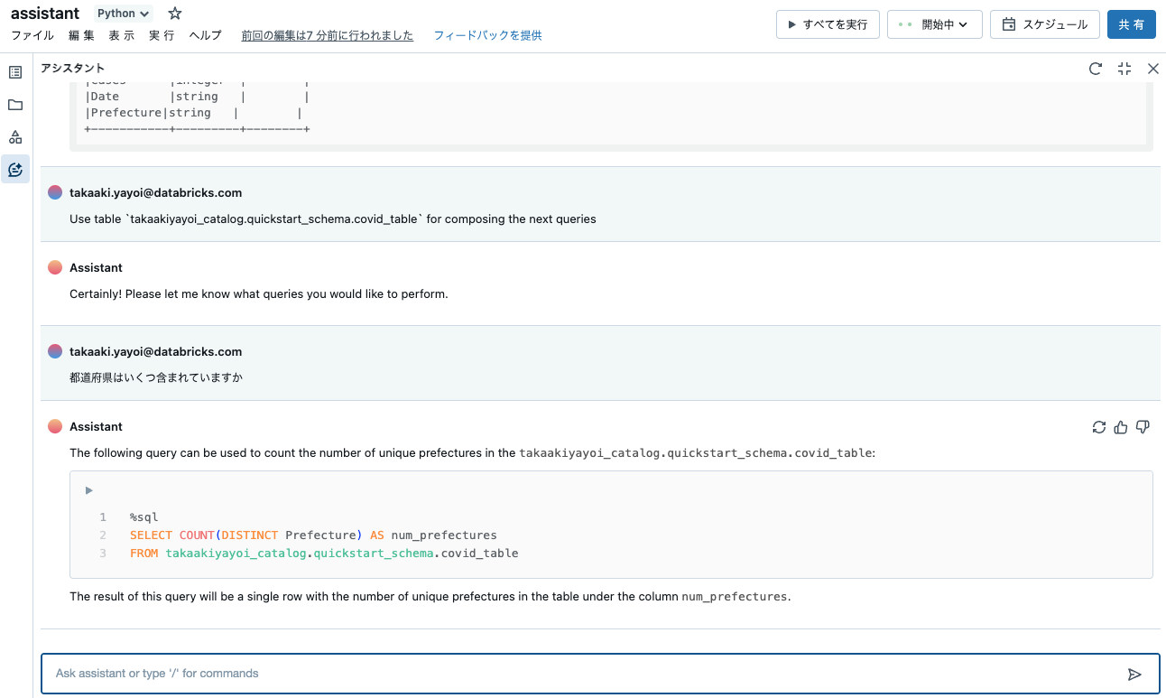The height and width of the screenshot is (698, 1166).
Task: Select the highlighted Assistant icon in the sidebar
Action: click(x=14, y=169)
